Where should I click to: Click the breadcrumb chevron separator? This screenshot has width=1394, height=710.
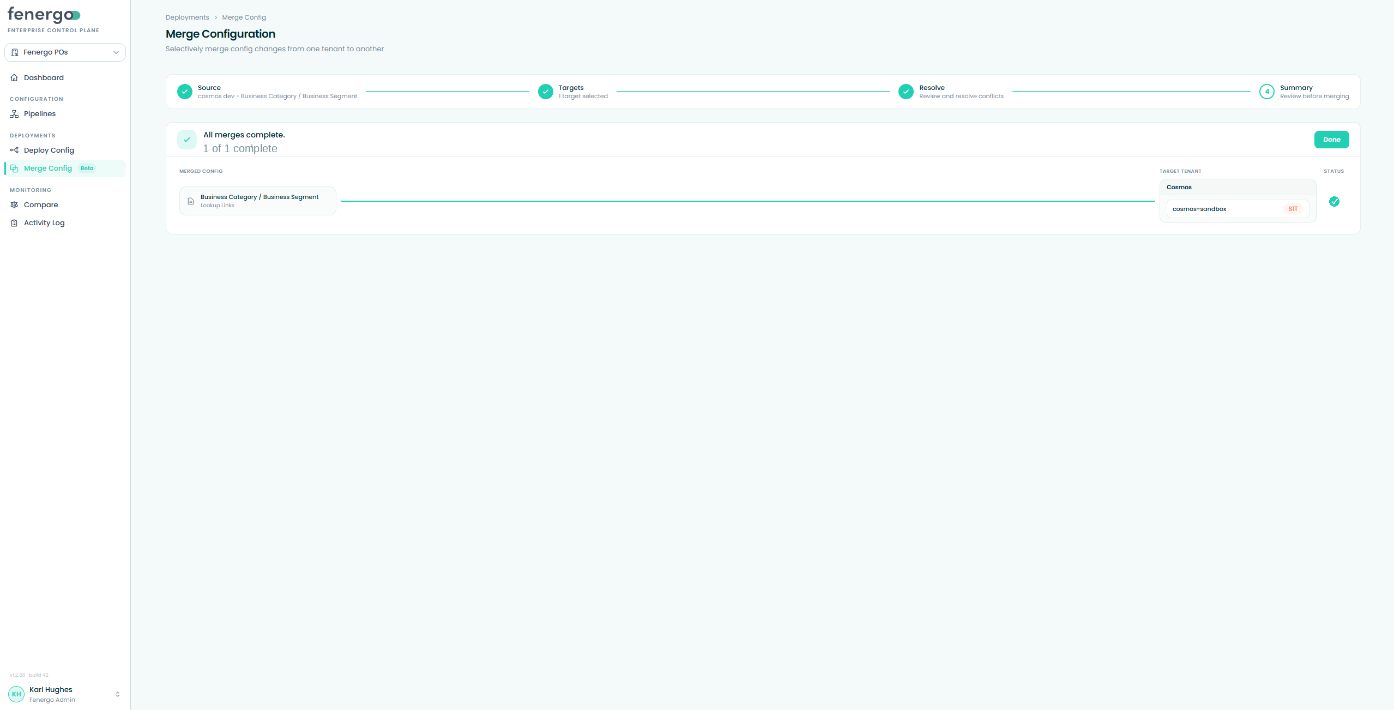click(x=215, y=17)
